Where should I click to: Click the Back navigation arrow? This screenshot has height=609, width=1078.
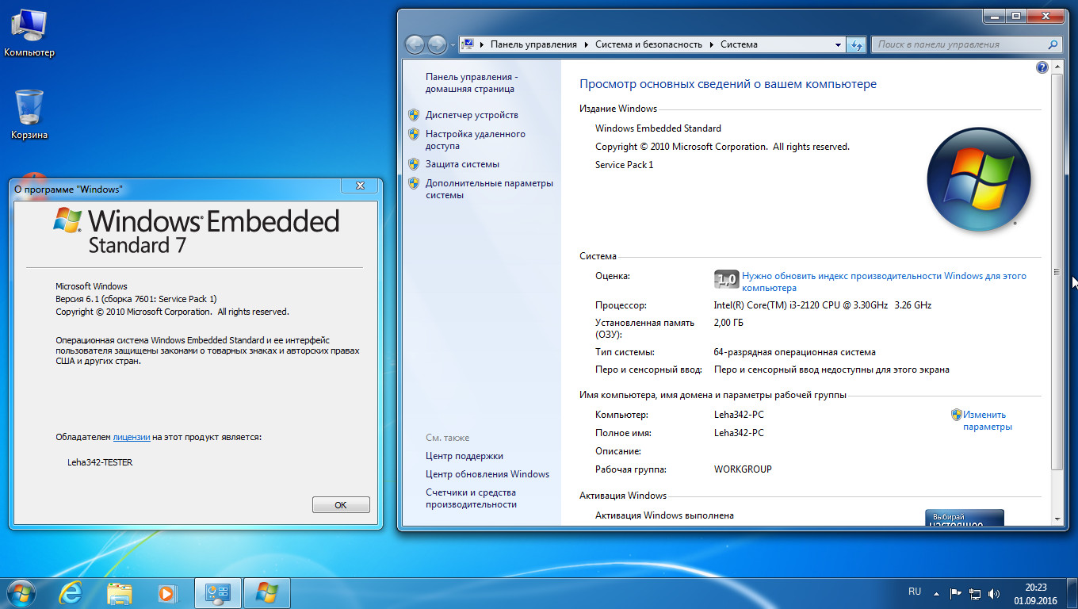click(x=415, y=44)
